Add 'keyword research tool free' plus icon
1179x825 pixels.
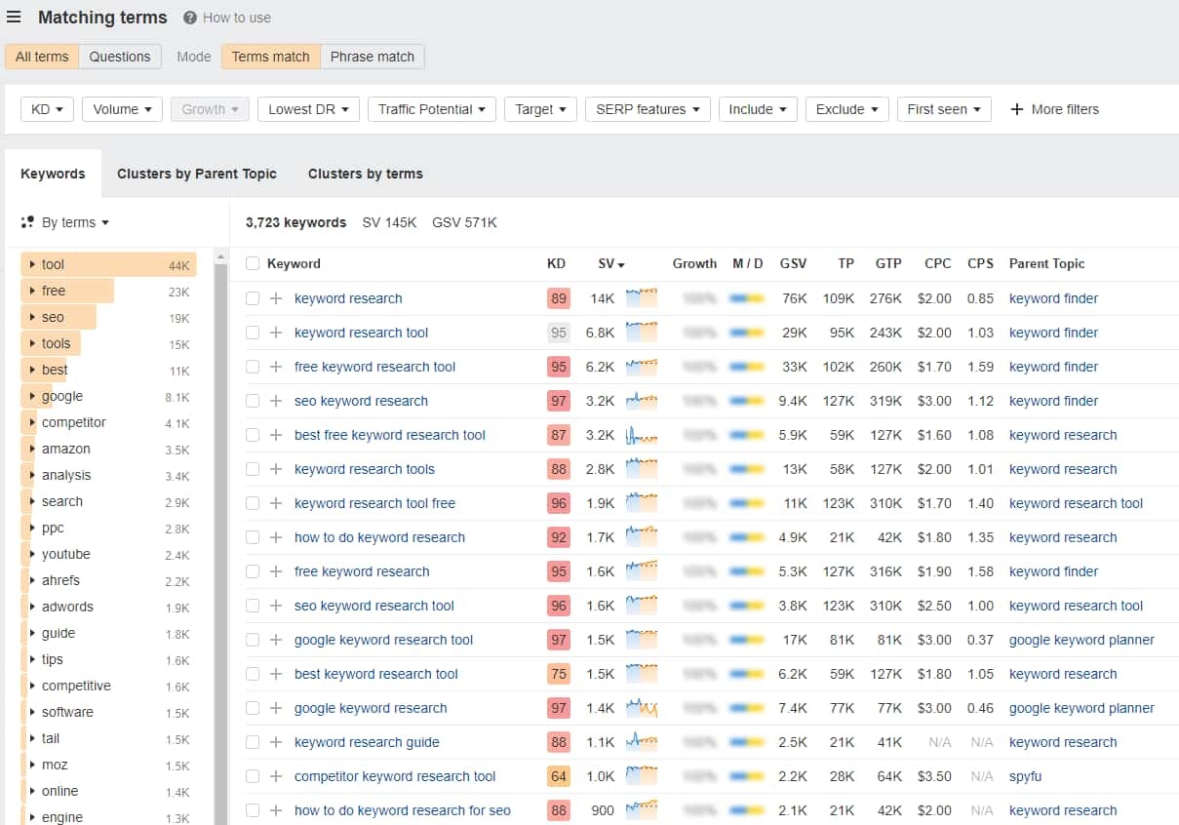[x=276, y=503]
